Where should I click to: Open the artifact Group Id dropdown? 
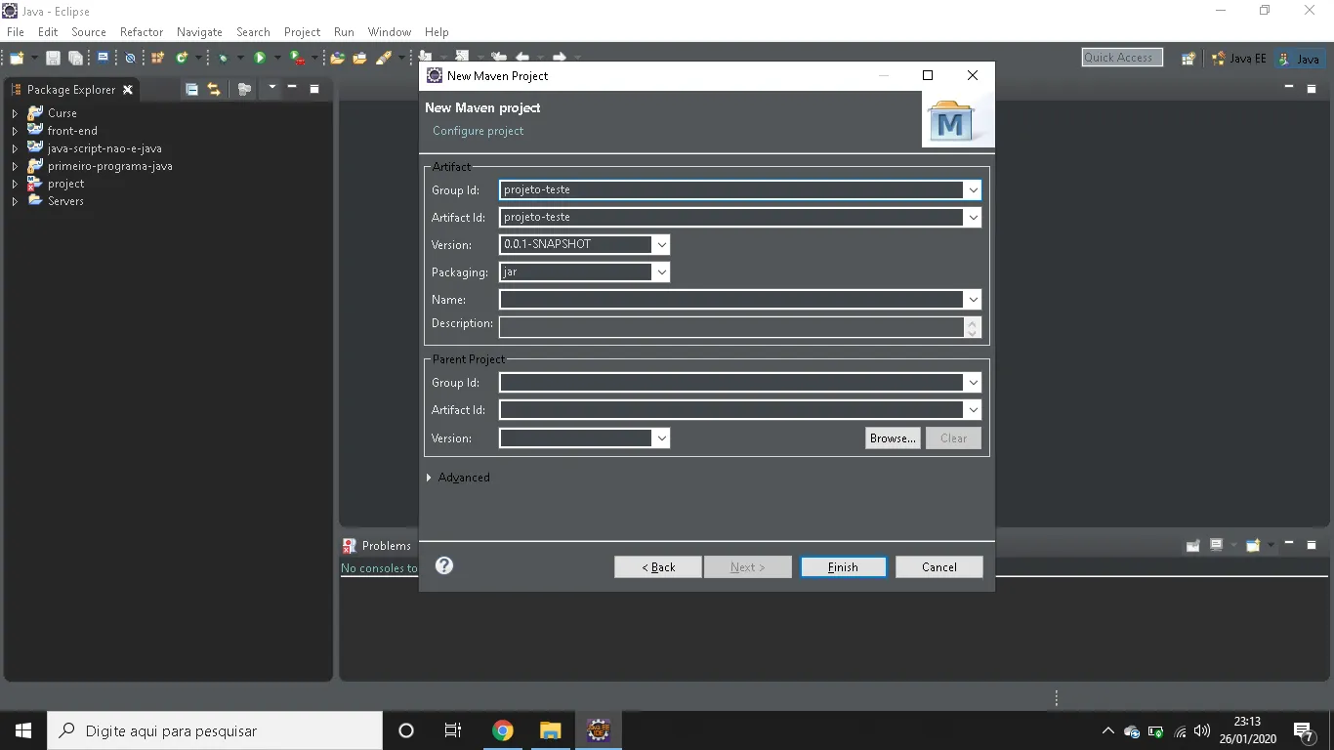pos(973,190)
